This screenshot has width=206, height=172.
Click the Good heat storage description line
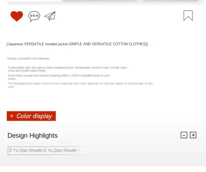(x=59, y=75)
